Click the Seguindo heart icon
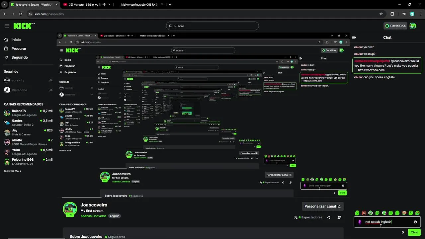Screen dimensions: 425x239 pyautogui.click(x=6, y=57)
